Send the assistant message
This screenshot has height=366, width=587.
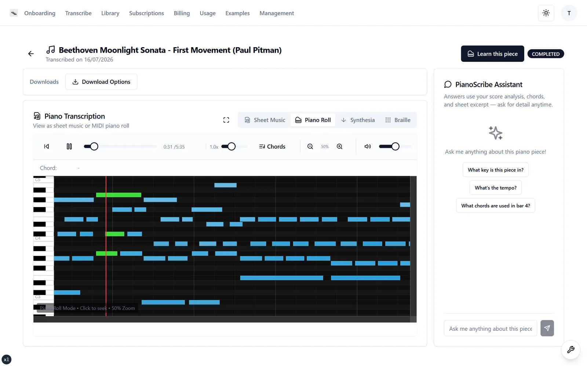[x=547, y=328]
